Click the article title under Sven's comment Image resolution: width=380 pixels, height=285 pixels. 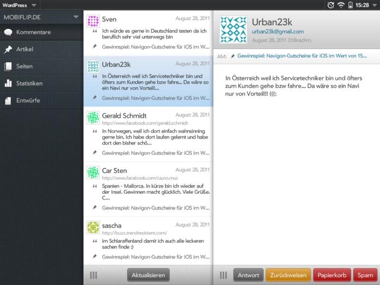coord(156,47)
